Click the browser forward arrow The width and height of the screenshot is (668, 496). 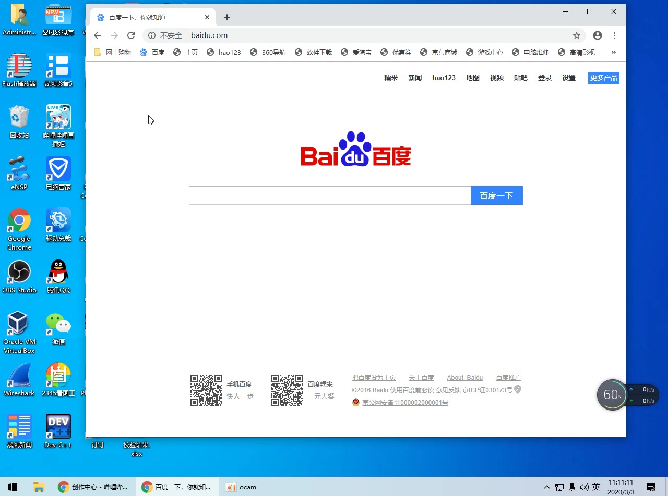click(114, 35)
